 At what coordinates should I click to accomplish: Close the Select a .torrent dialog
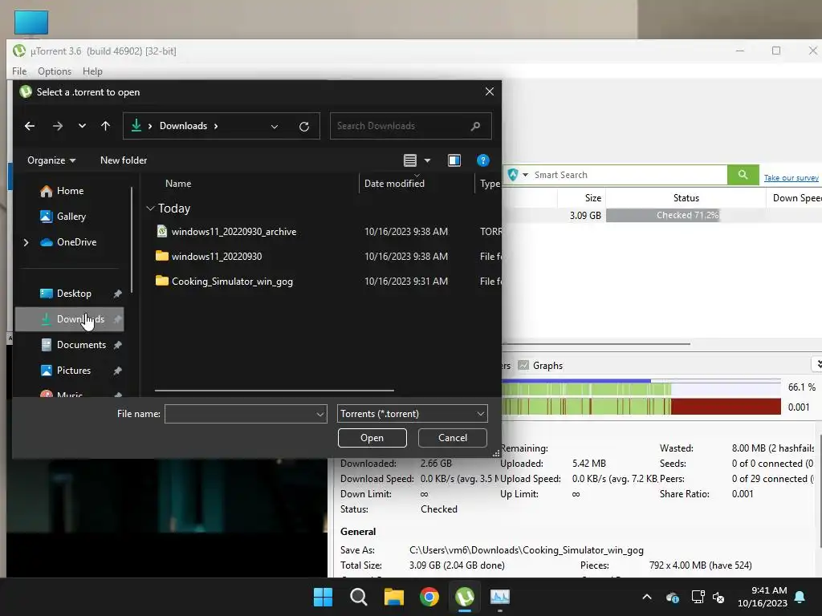[490, 91]
